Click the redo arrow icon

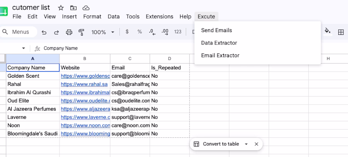[56, 32]
